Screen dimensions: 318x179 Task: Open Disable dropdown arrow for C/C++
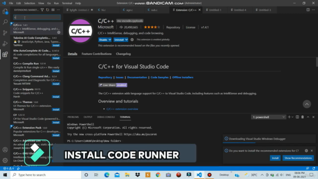pos(110,40)
